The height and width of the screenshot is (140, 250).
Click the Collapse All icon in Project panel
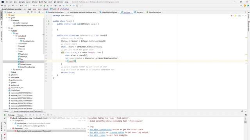(x=35, y=12)
